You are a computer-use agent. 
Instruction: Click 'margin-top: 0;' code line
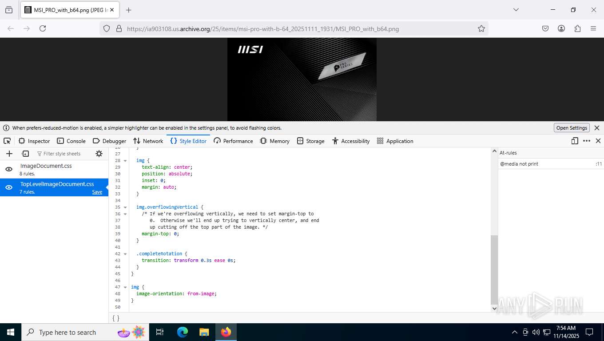[x=160, y=234]
